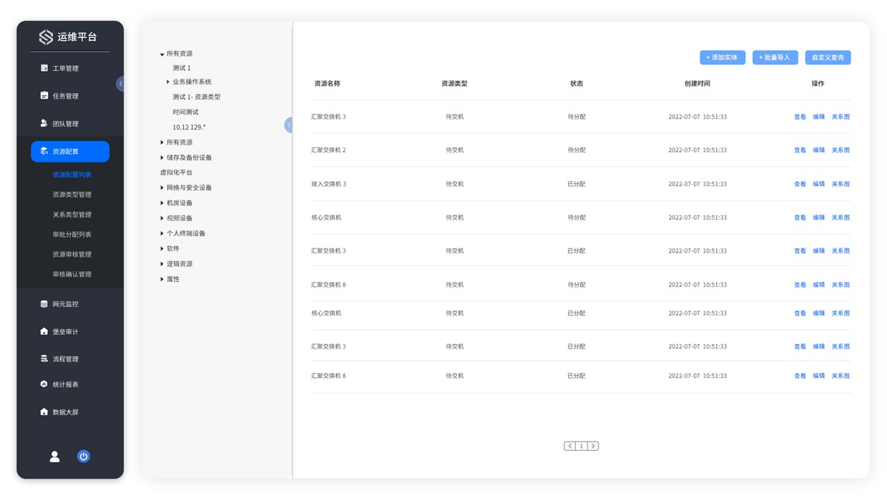The height and width of the screenshot is (501, 887).
Task: Click the 堡垒审计 home icon
Action: click(44, 332)
